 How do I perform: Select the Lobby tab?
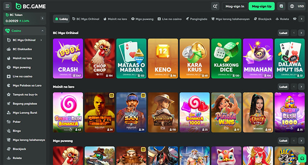[61, 19]
